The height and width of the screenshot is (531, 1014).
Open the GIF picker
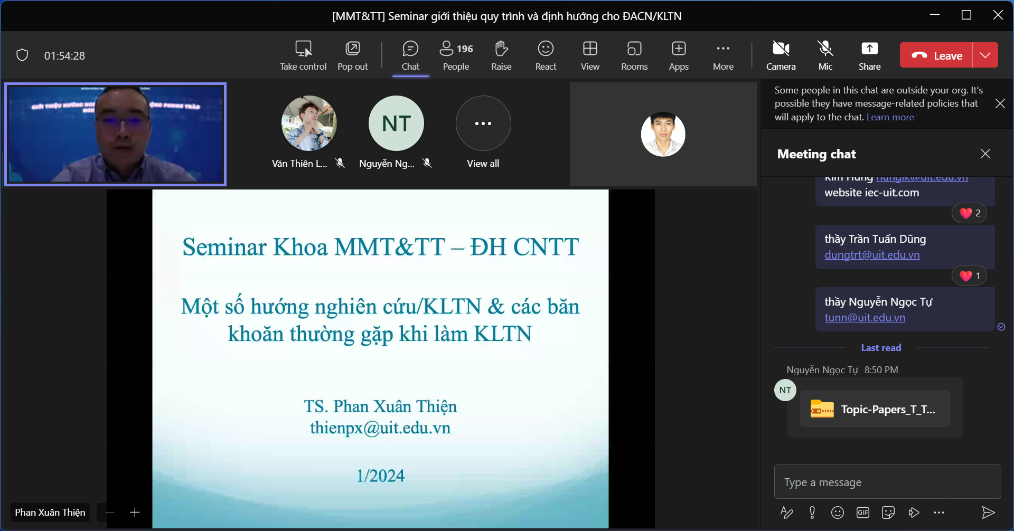pyautogui.click(x=863, y=513)
